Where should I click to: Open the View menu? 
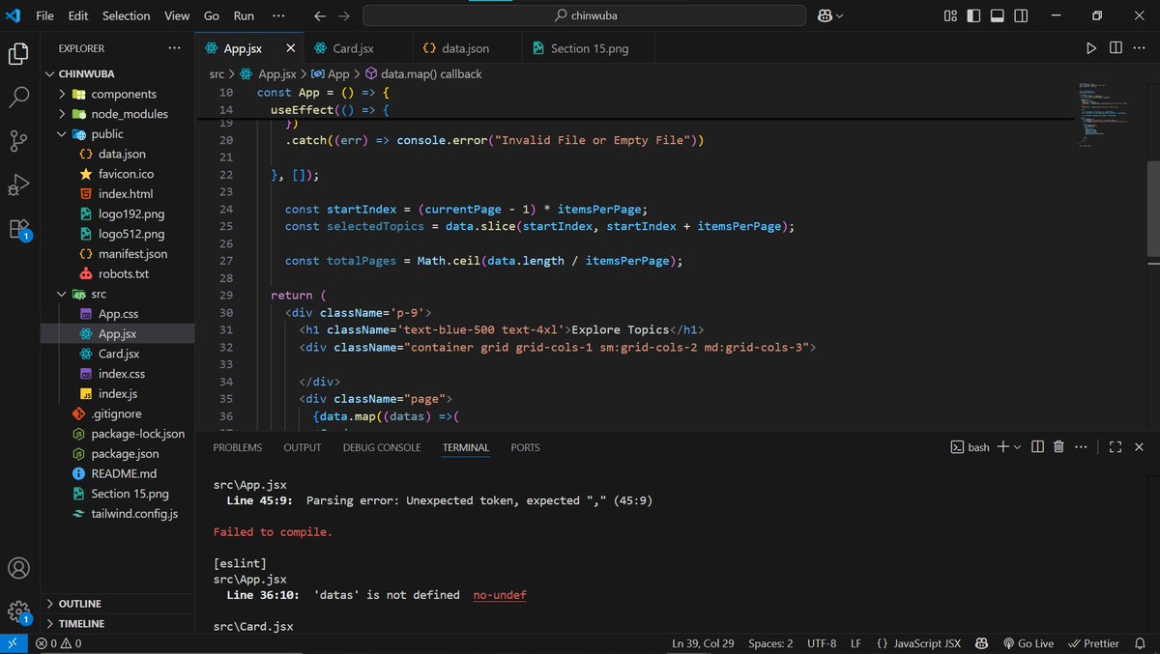tap(177, 15)
